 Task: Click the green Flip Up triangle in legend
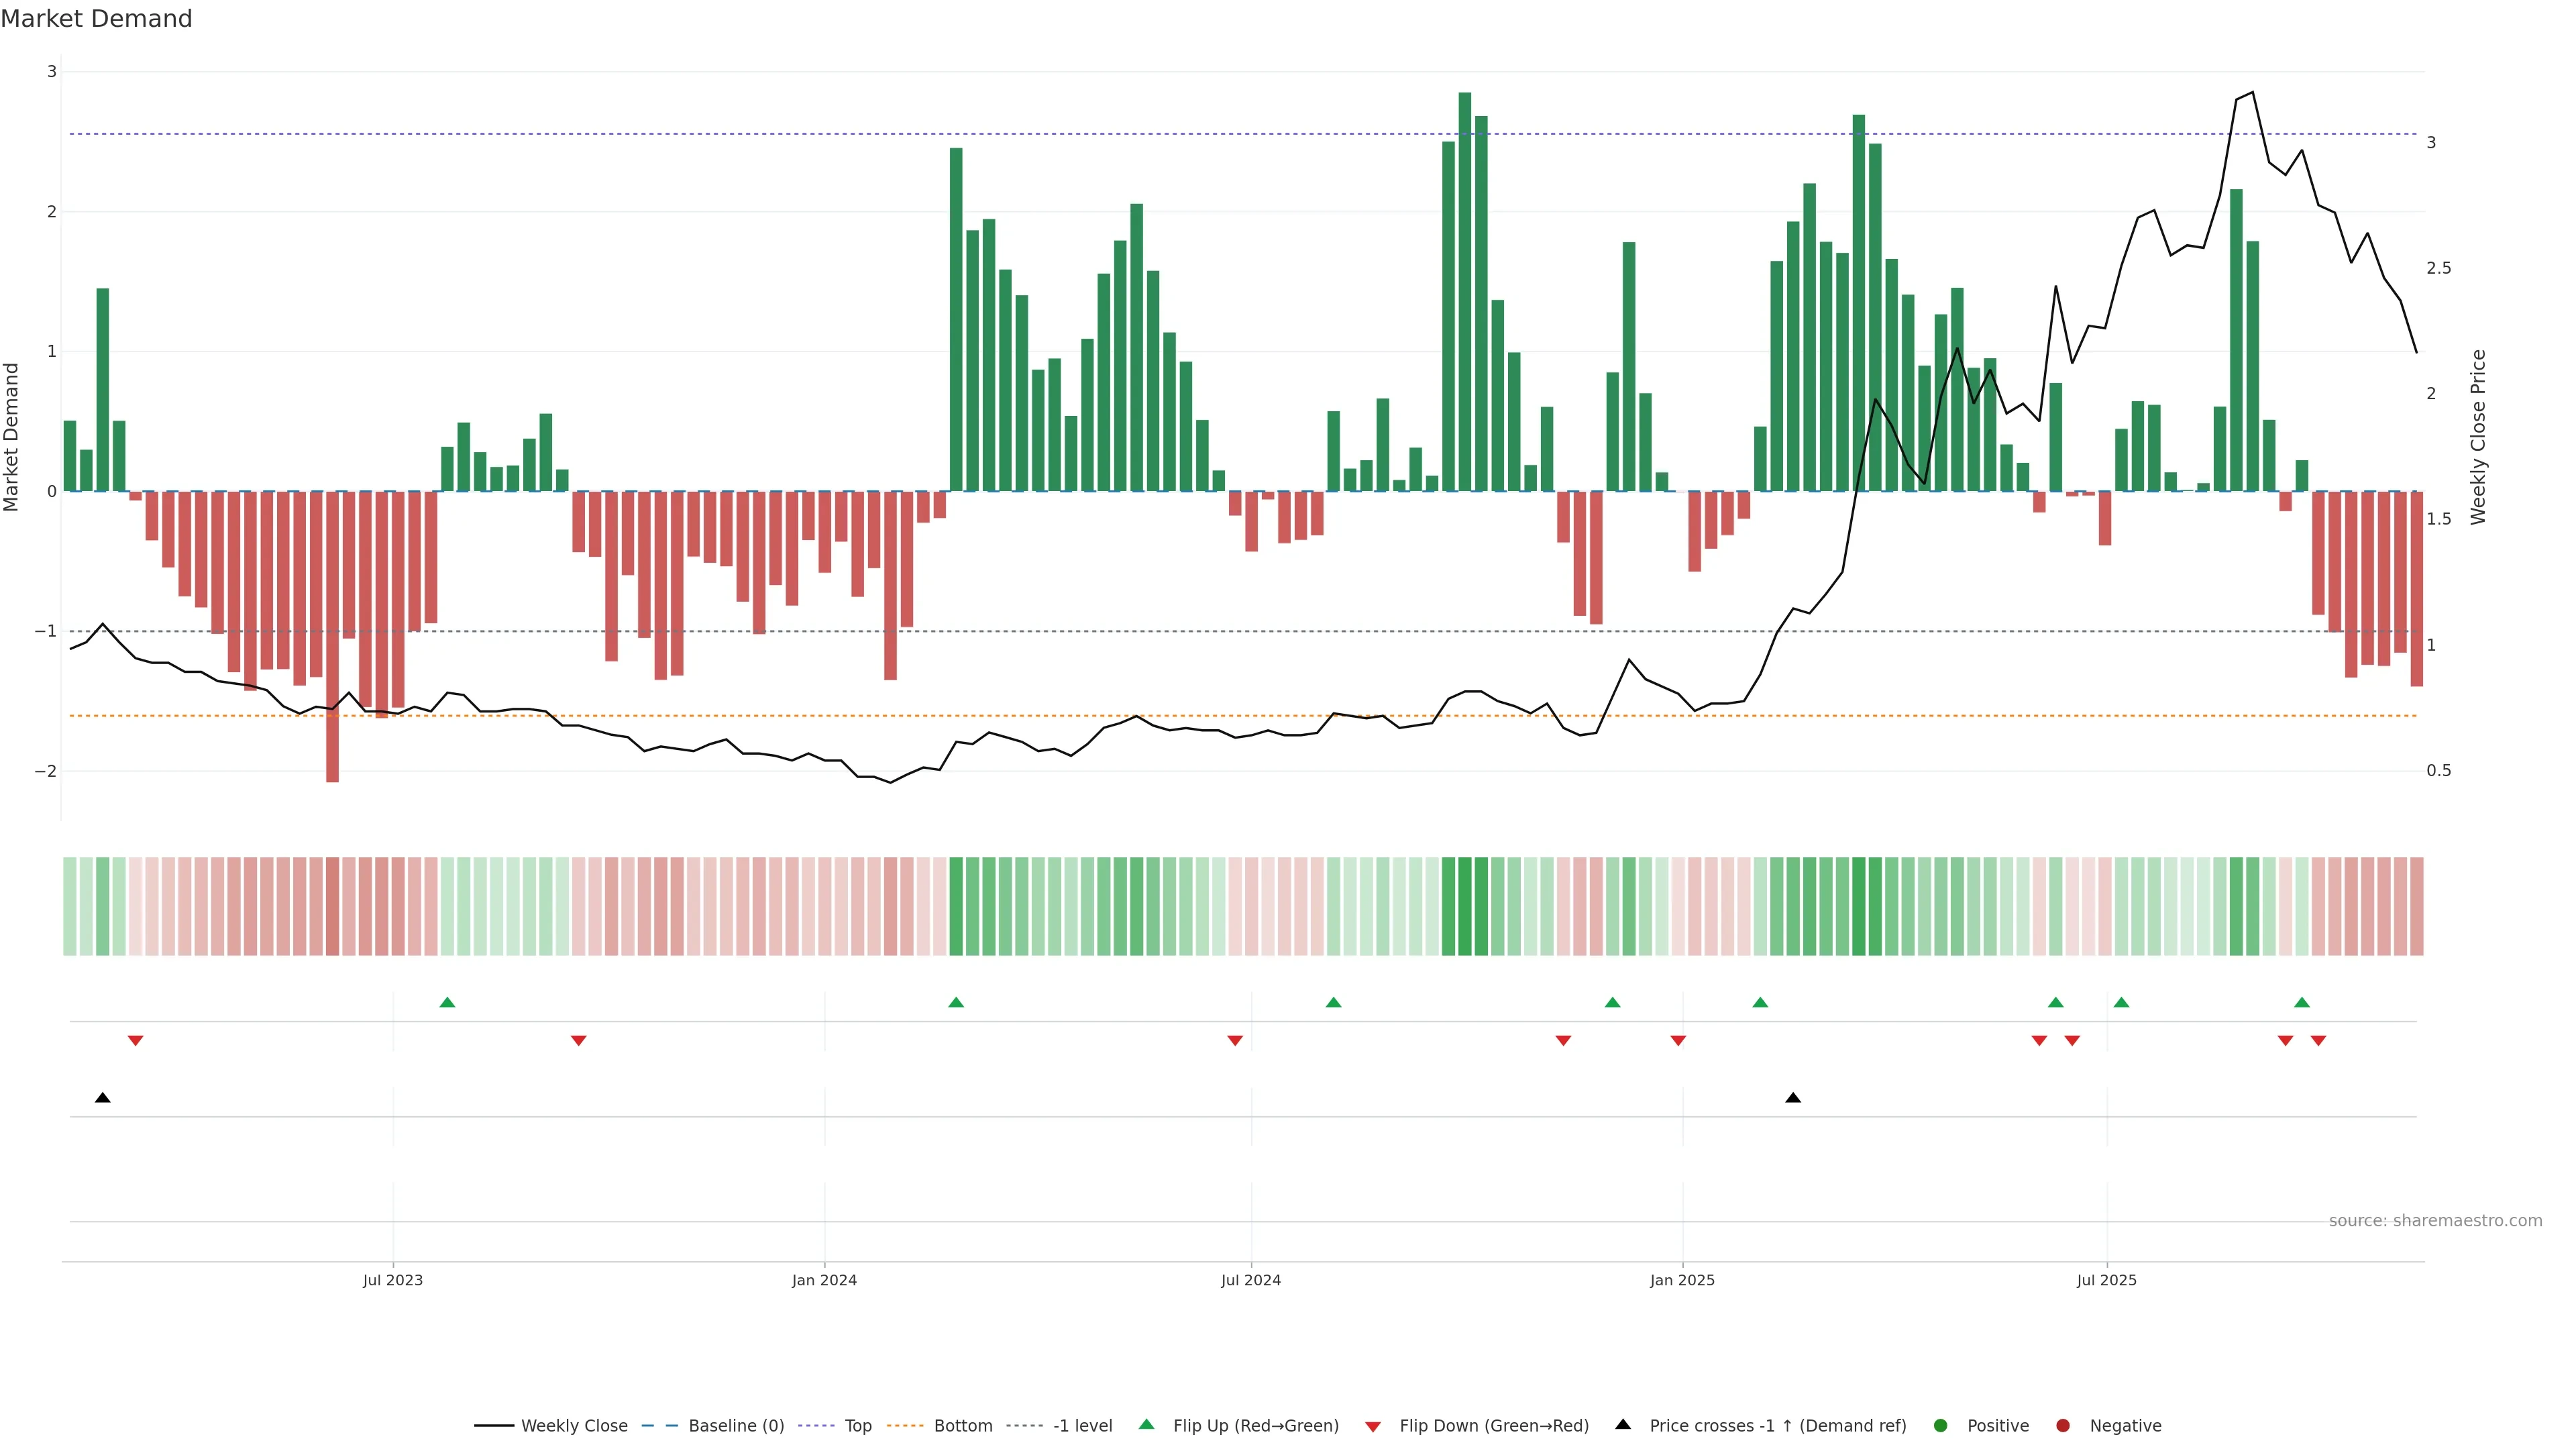coord(1146,1425)
